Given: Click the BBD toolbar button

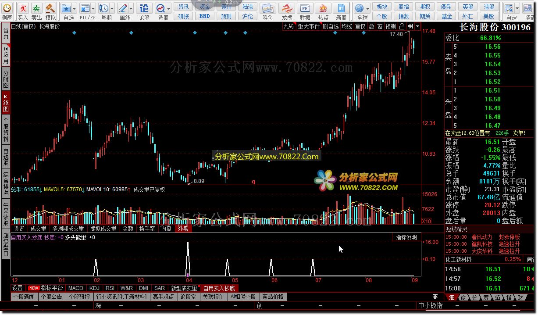Looking at the screenshot, I should pos(204,16).
